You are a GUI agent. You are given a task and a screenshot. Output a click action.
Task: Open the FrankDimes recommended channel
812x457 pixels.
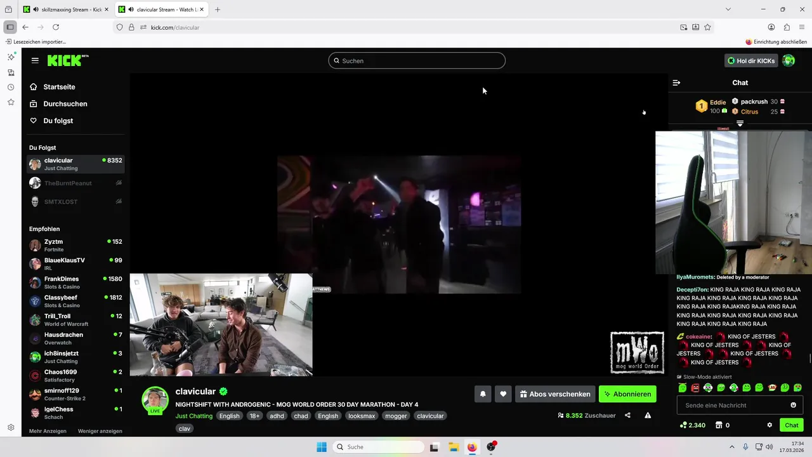[x=76, y=282]
